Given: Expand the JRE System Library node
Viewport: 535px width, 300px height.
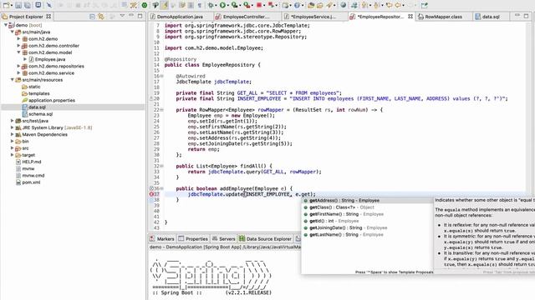Looking at the screenshot, I should 13,127.
